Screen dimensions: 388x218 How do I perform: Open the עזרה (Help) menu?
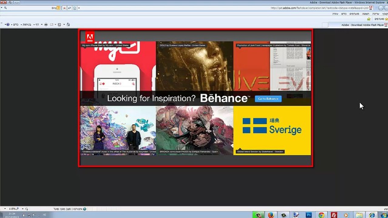(x=335, y=14)
